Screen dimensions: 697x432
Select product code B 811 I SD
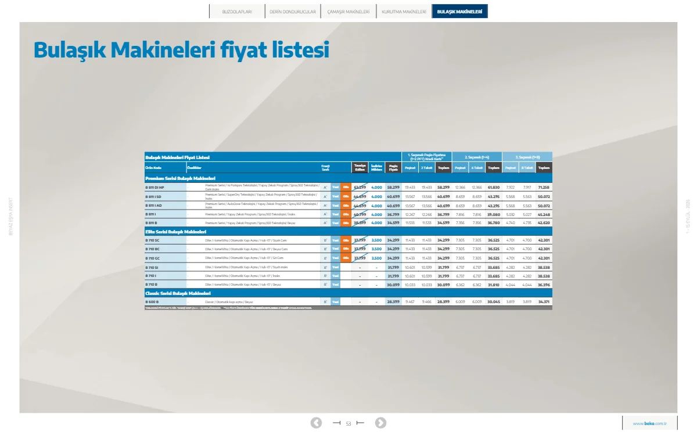point(153,196)
